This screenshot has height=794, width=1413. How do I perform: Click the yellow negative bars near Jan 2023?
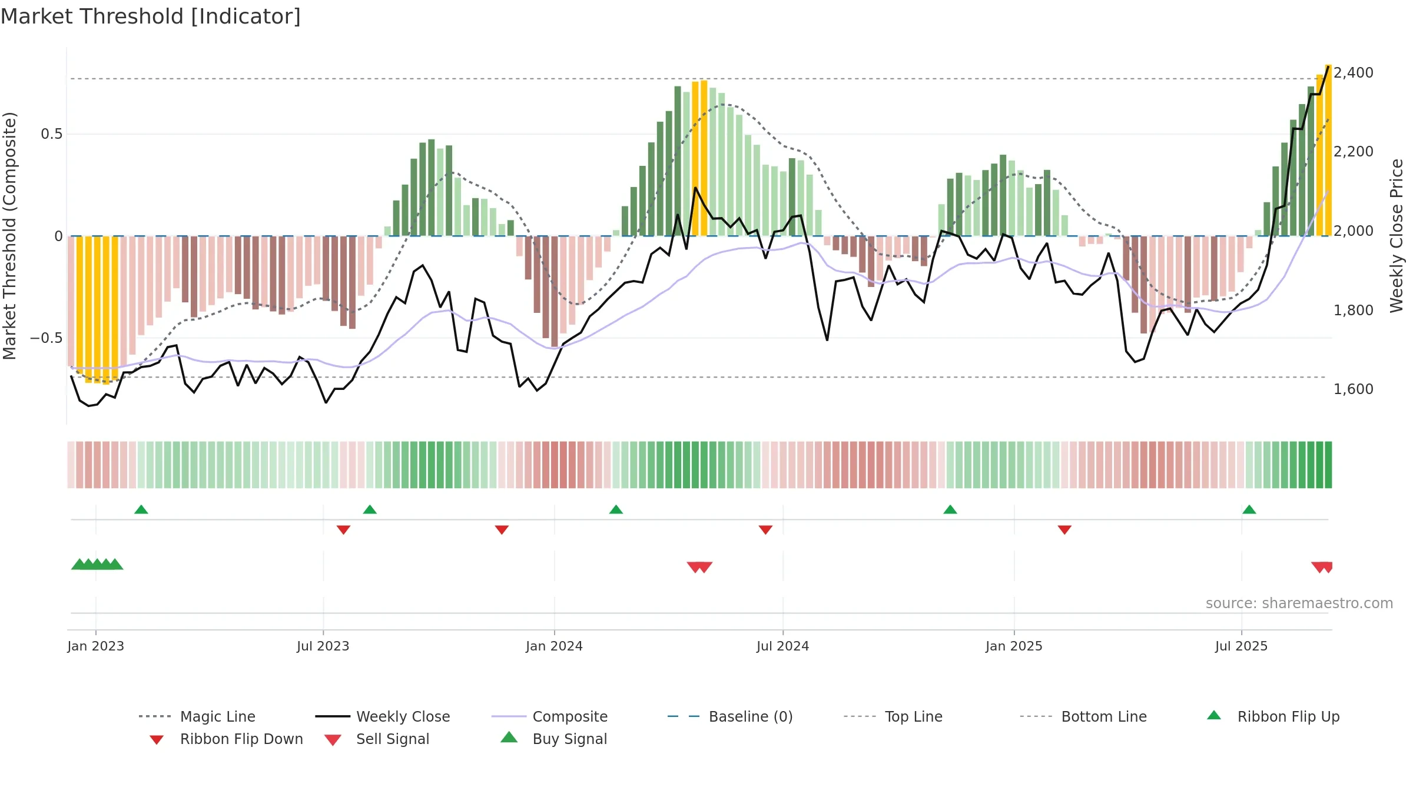pyautogui.click(x=97, y=309)
